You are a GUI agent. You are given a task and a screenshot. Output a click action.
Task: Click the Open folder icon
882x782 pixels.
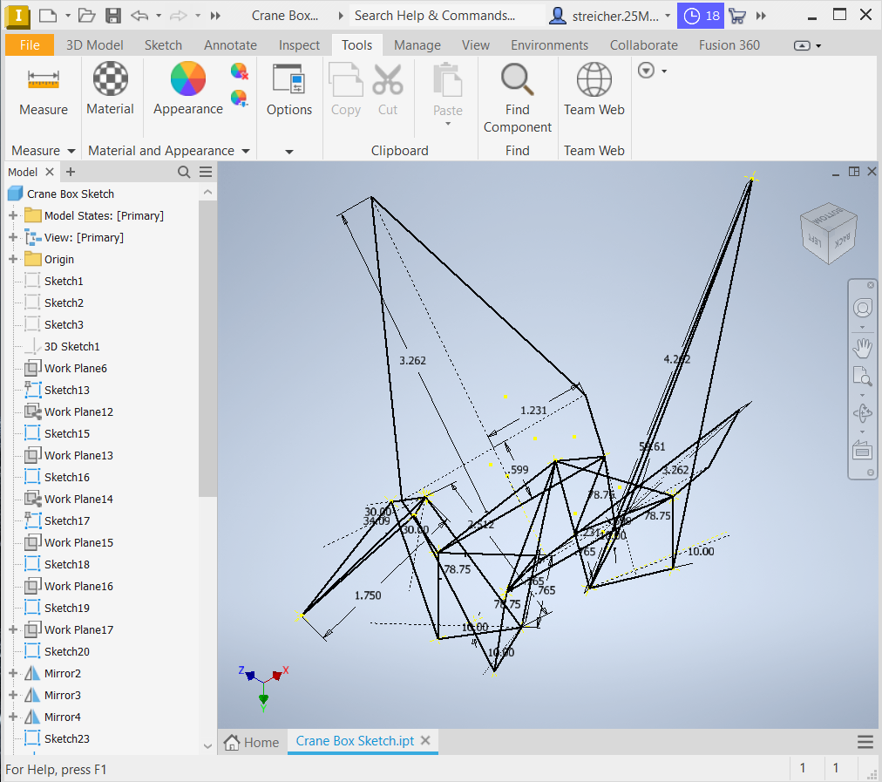[x=86, y=15]
